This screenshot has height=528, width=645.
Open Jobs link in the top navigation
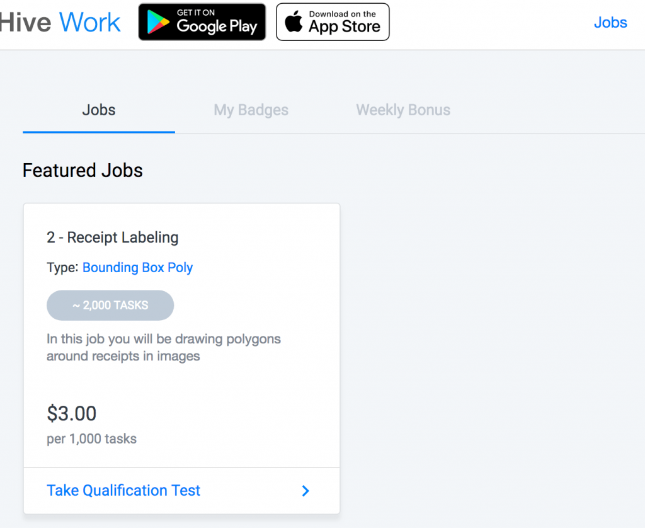(610, 22)
